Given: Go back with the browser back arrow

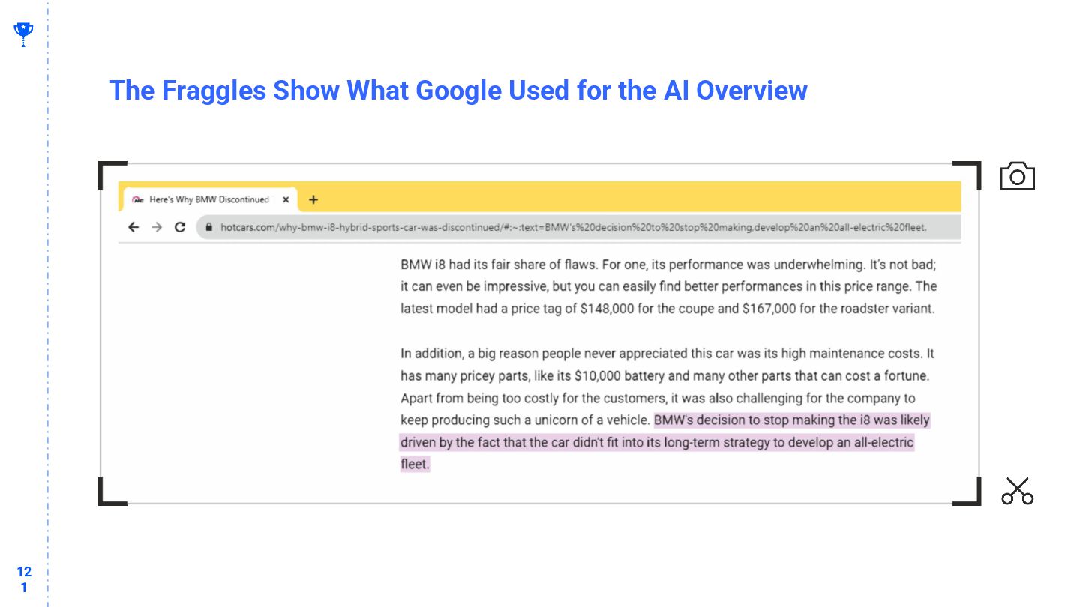Looking at the screenshot, I should click(x=133, y=227).
